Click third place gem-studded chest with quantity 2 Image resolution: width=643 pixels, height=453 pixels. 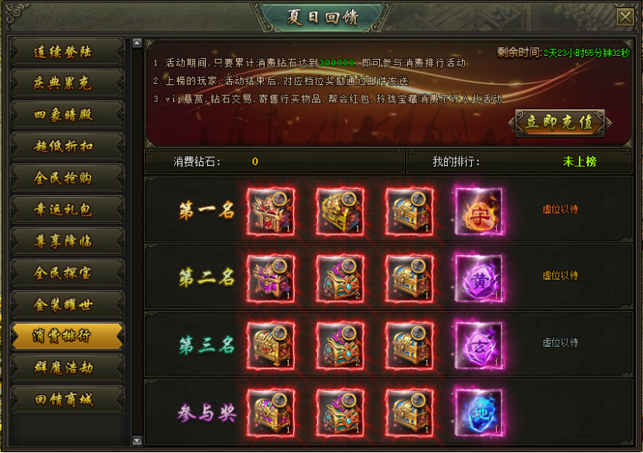[x=340, y=345]
